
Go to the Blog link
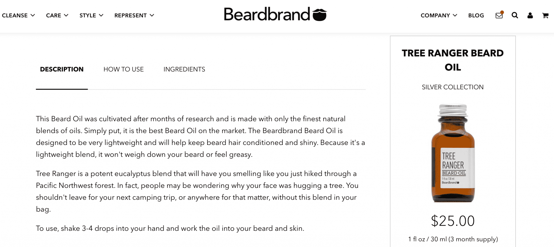(x=476, y=15)
